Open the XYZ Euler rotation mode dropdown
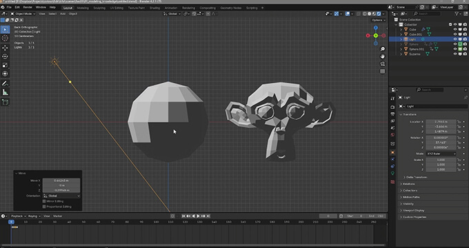469x248 pixels. pyautogui.click(x=441, y=154)
